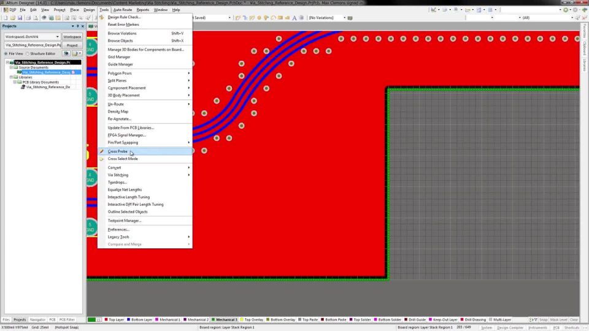Select the Mechanical 3 layer tab

coord(225,320)
